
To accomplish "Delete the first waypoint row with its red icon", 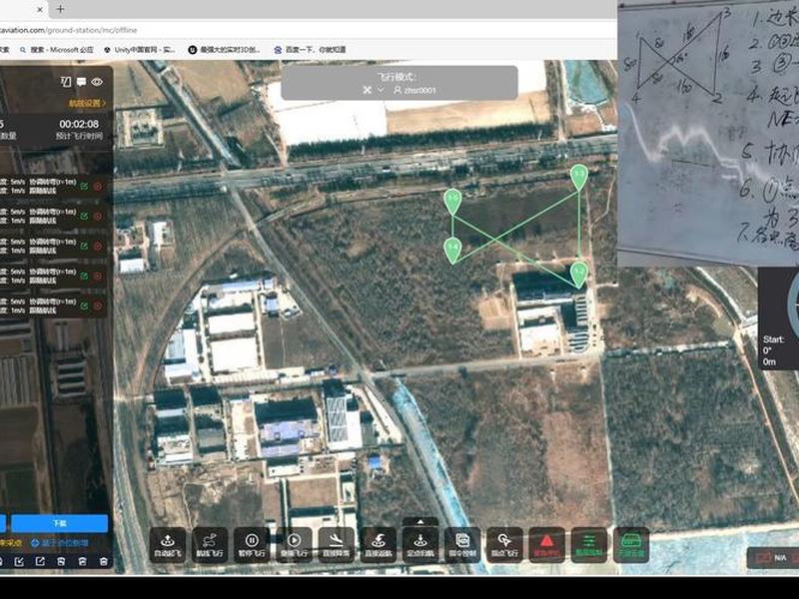I will (x=97, y=187).
